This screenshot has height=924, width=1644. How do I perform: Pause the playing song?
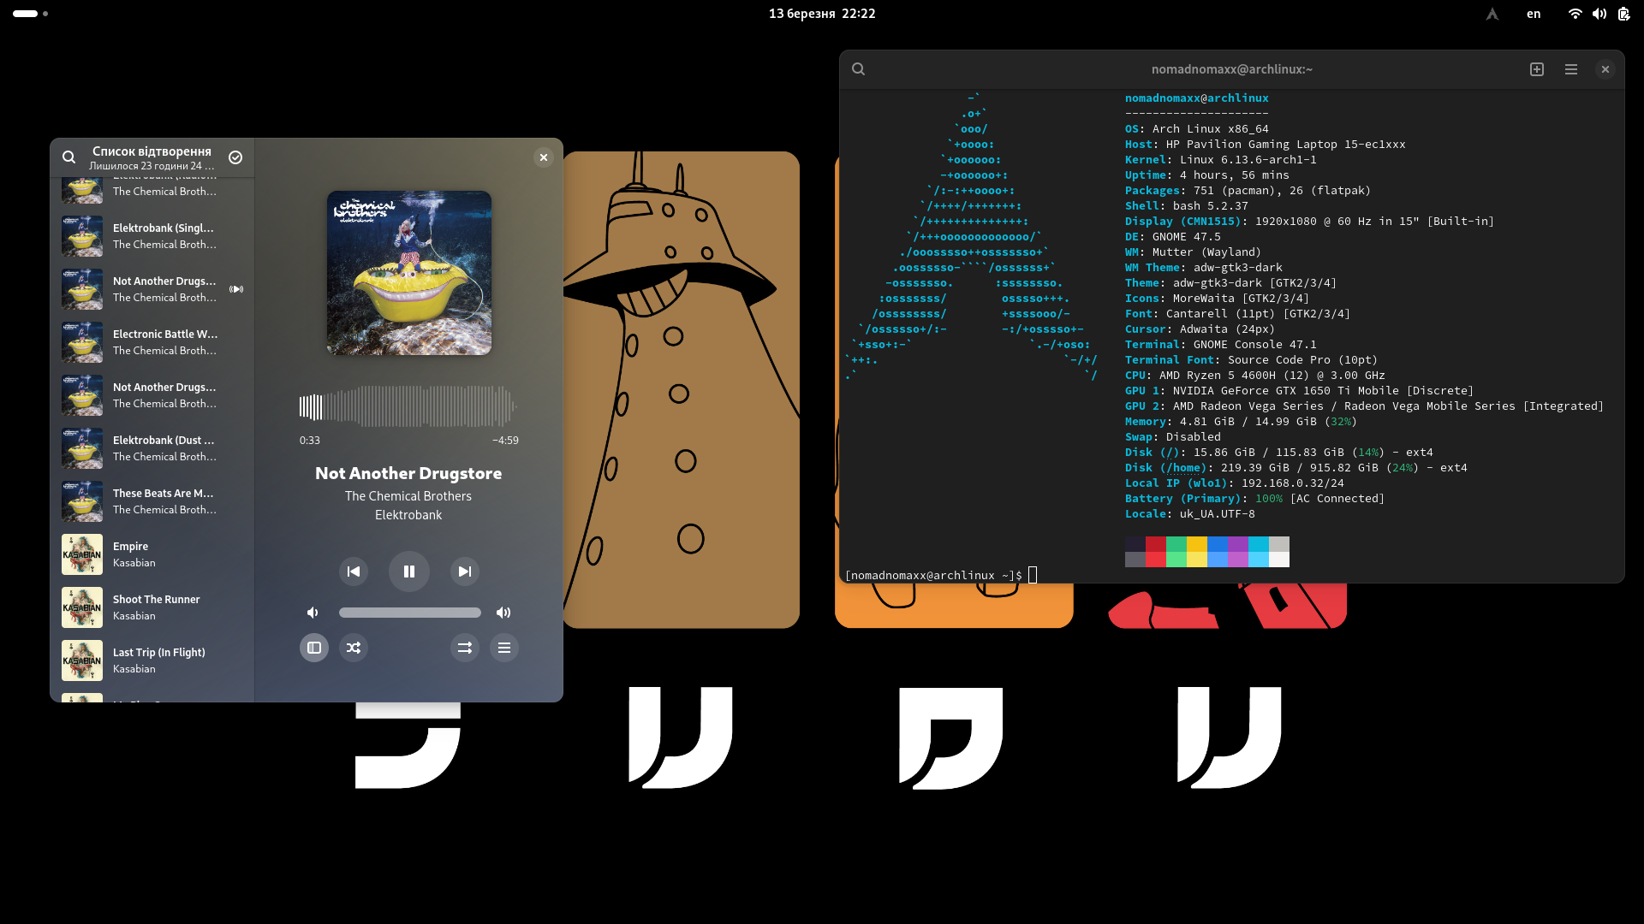click(409, 572)
